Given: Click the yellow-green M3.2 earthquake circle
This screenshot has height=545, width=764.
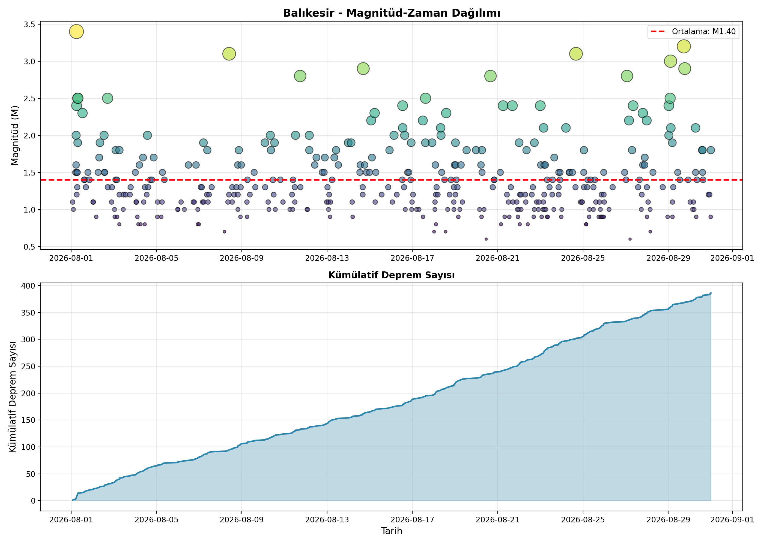Looking at the screenshot, I should [684, 46].
